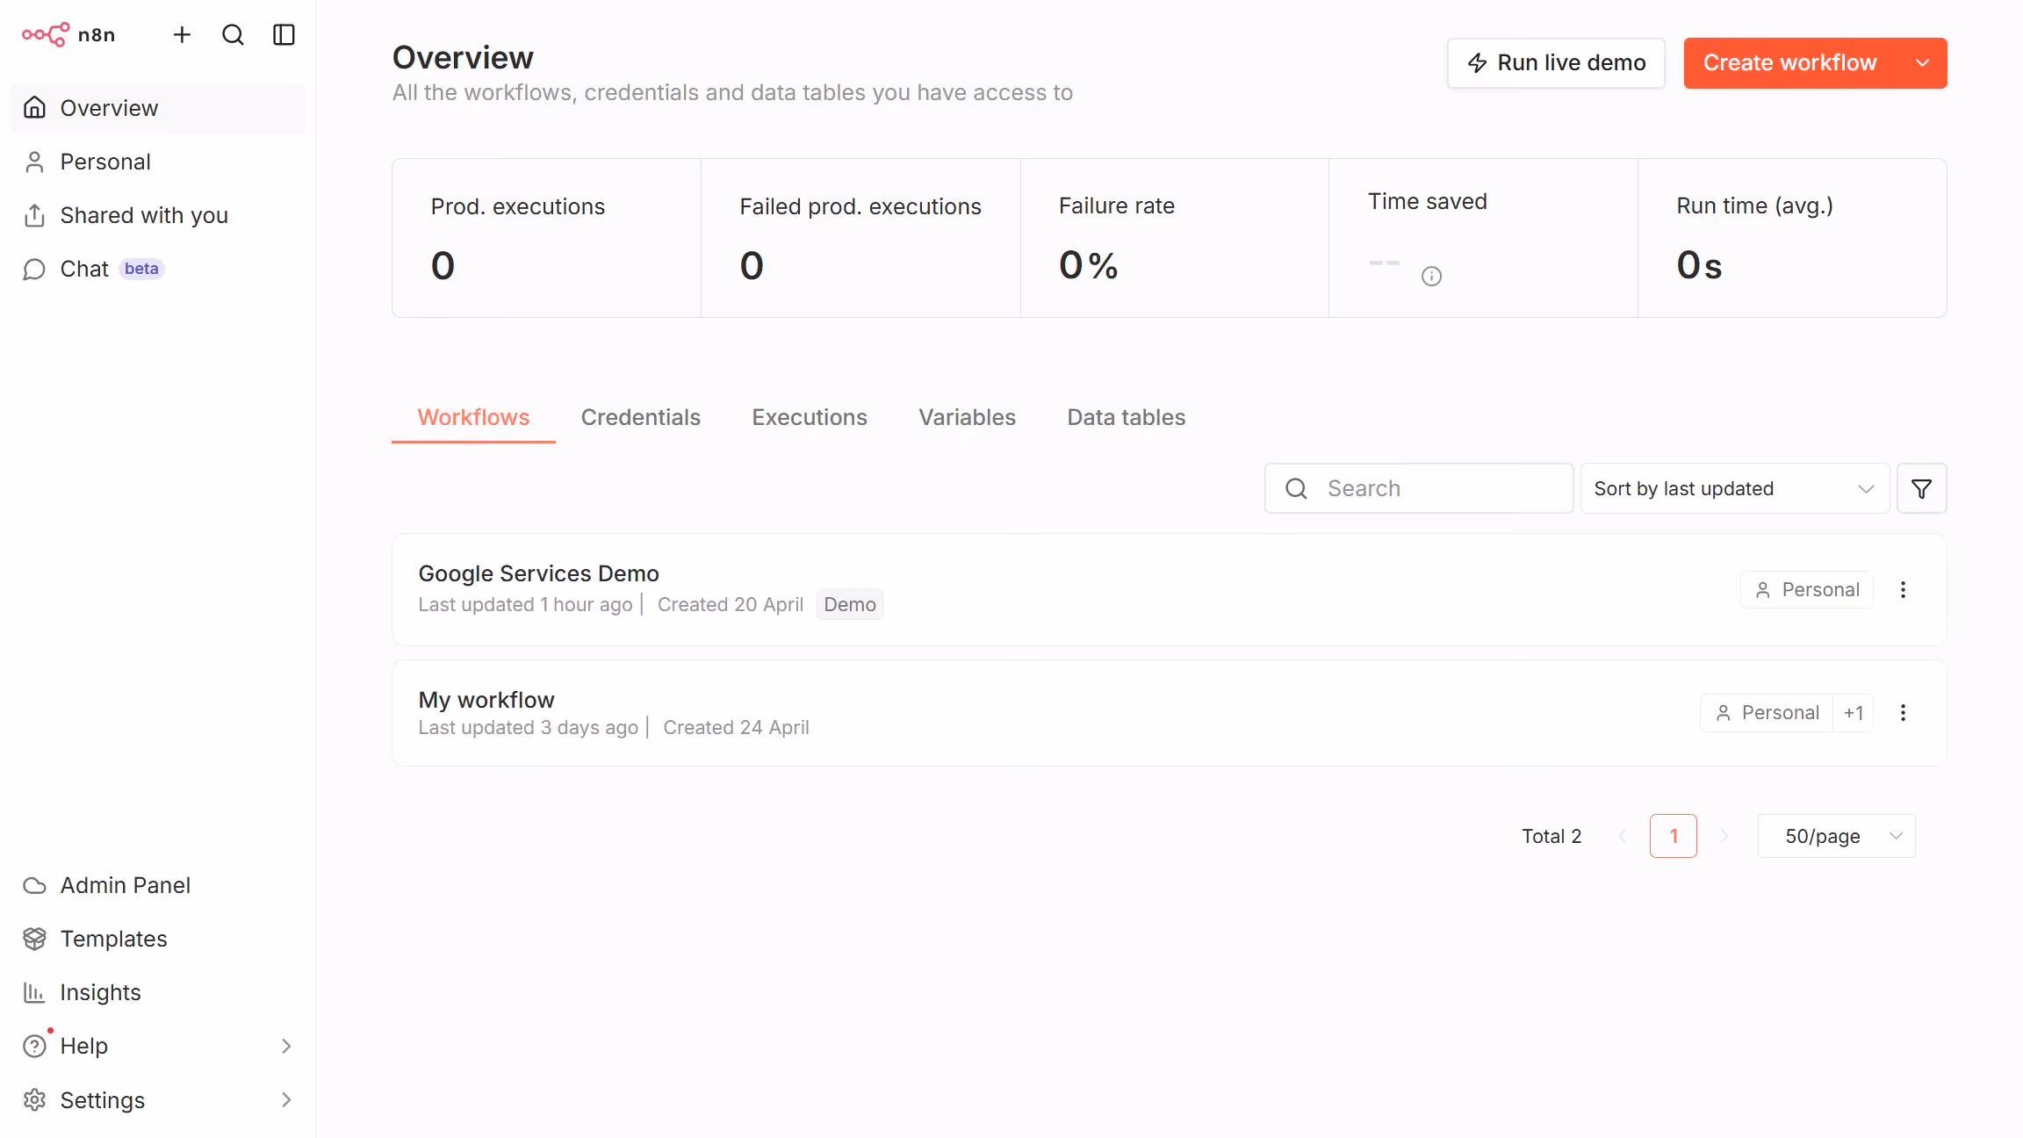Click 'Created 24 April' text
Screen dimensions: 2023x1138
click(737, 728)
